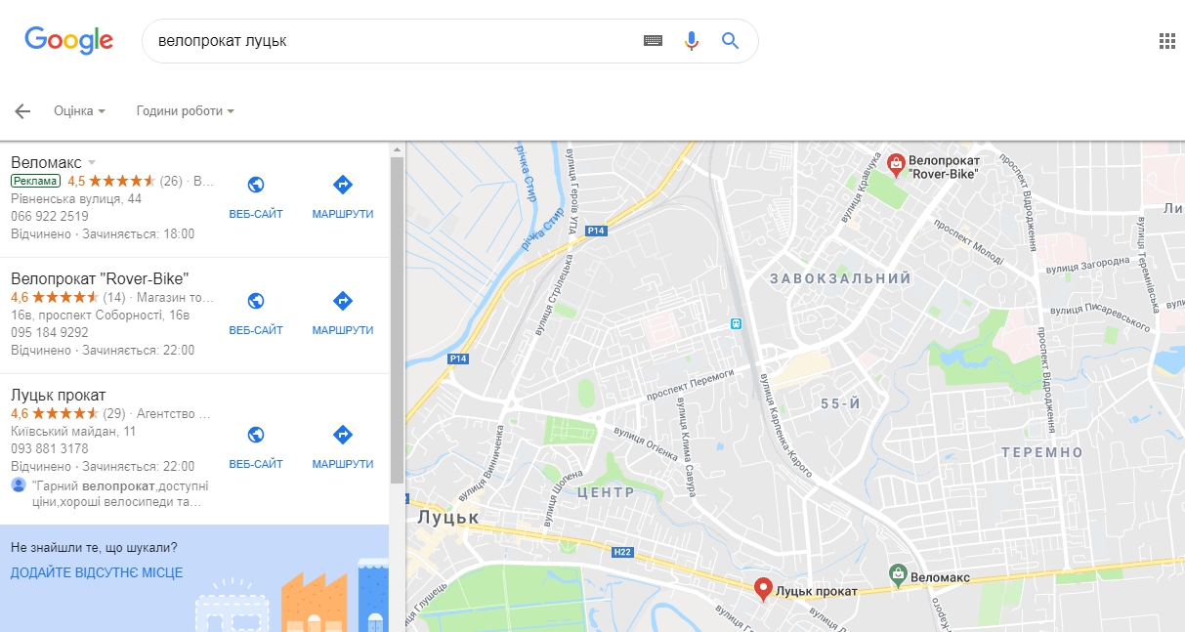Open the Оцінка rating filter dropdown
Image resolution: width=1185 pixels, height=632 pixels.
(80, 111)
